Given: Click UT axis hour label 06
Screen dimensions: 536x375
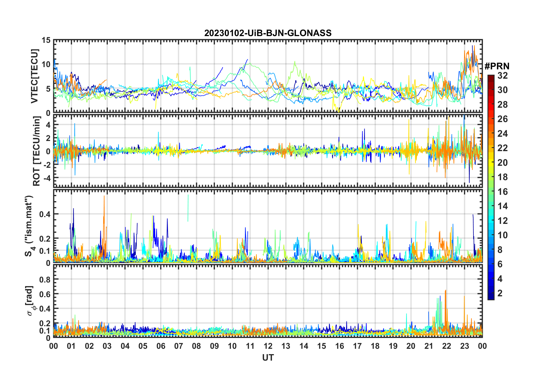Looking at the screenshot, I should coord(161,346).
